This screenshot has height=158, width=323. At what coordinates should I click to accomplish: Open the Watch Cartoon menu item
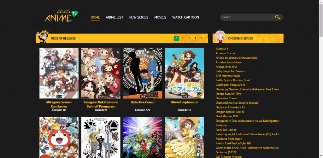pos(185,17)
